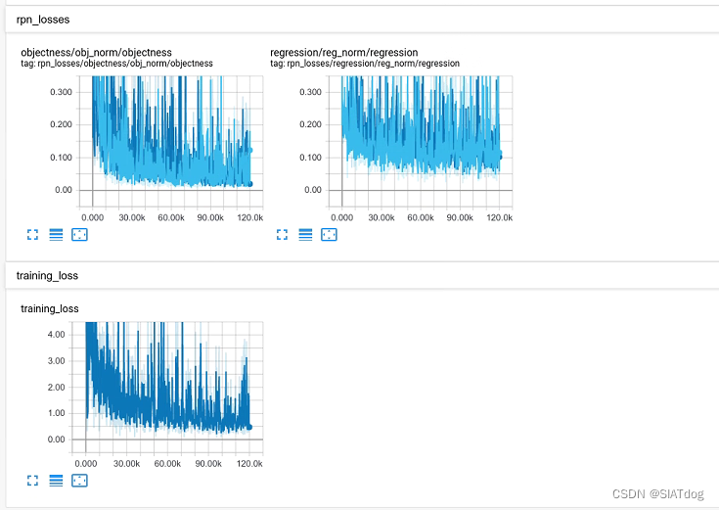Select the objectness/obj_norm/objectness chart title

[96, 52]
